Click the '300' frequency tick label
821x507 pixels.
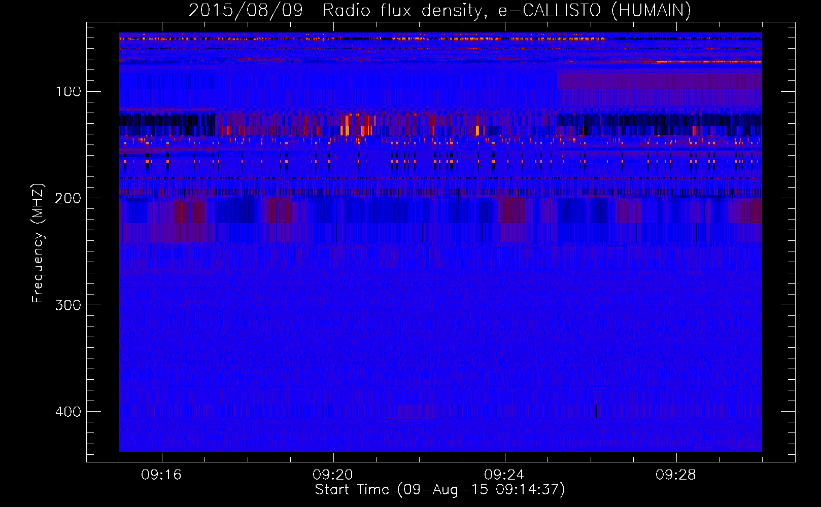tap(68, 305)
